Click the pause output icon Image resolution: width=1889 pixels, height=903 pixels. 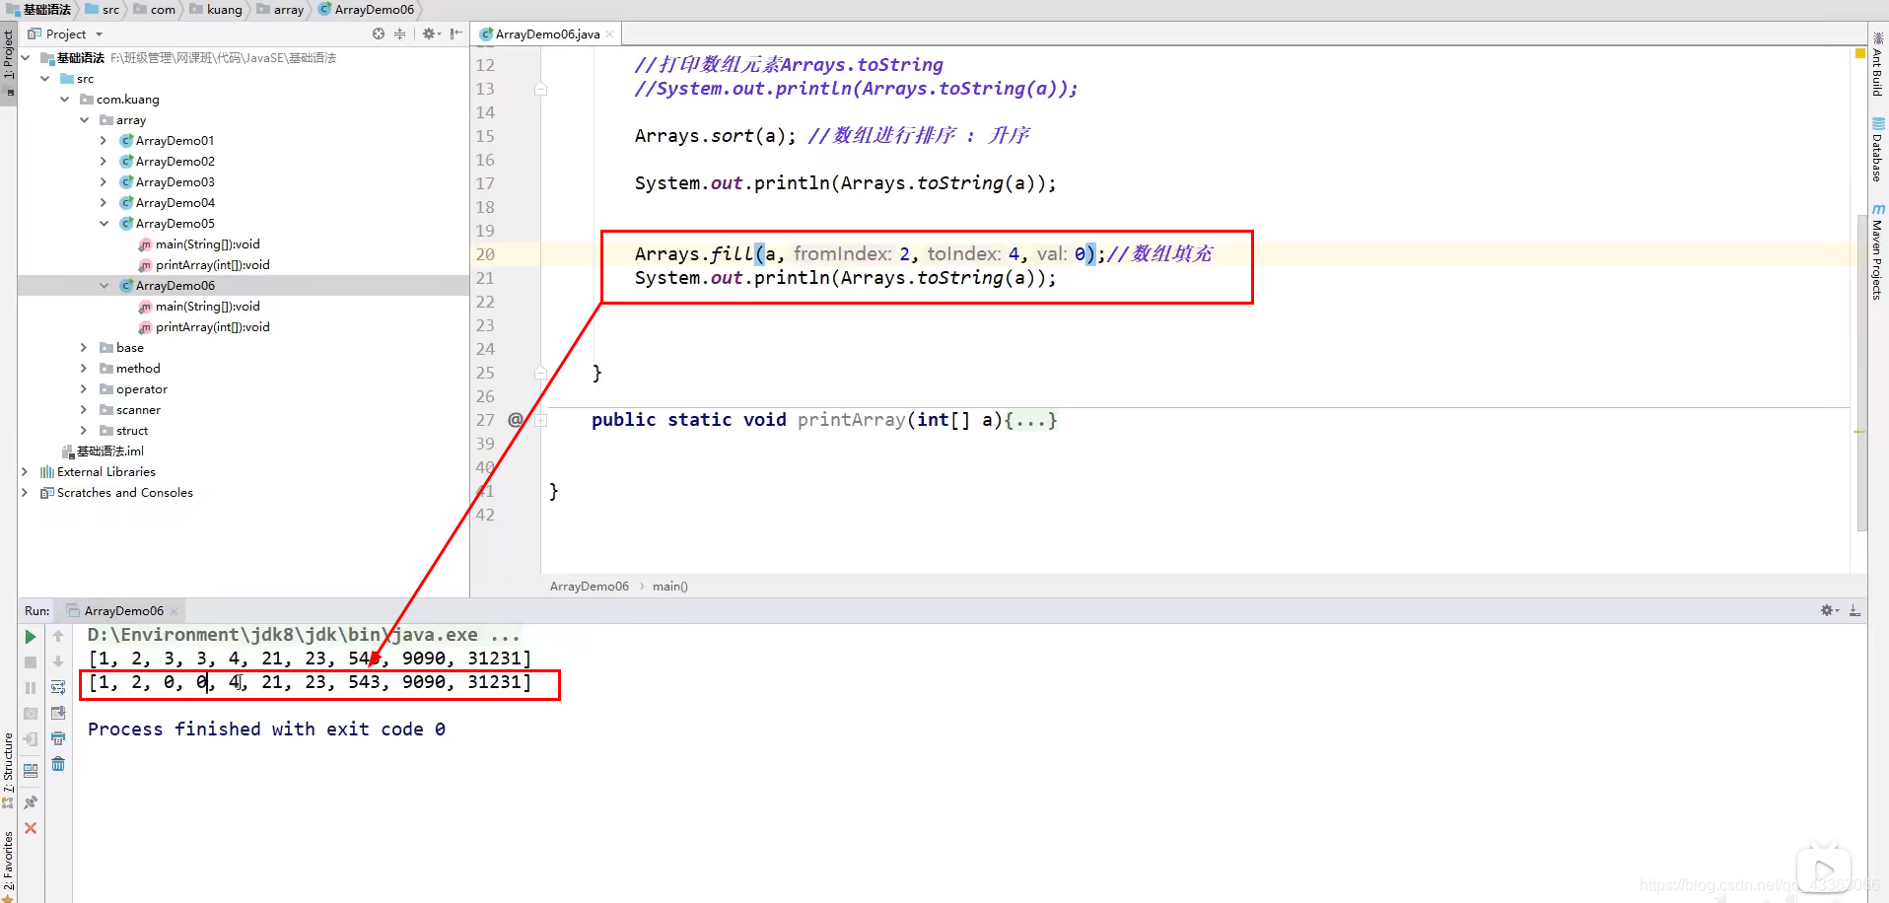tap(31, 688)
